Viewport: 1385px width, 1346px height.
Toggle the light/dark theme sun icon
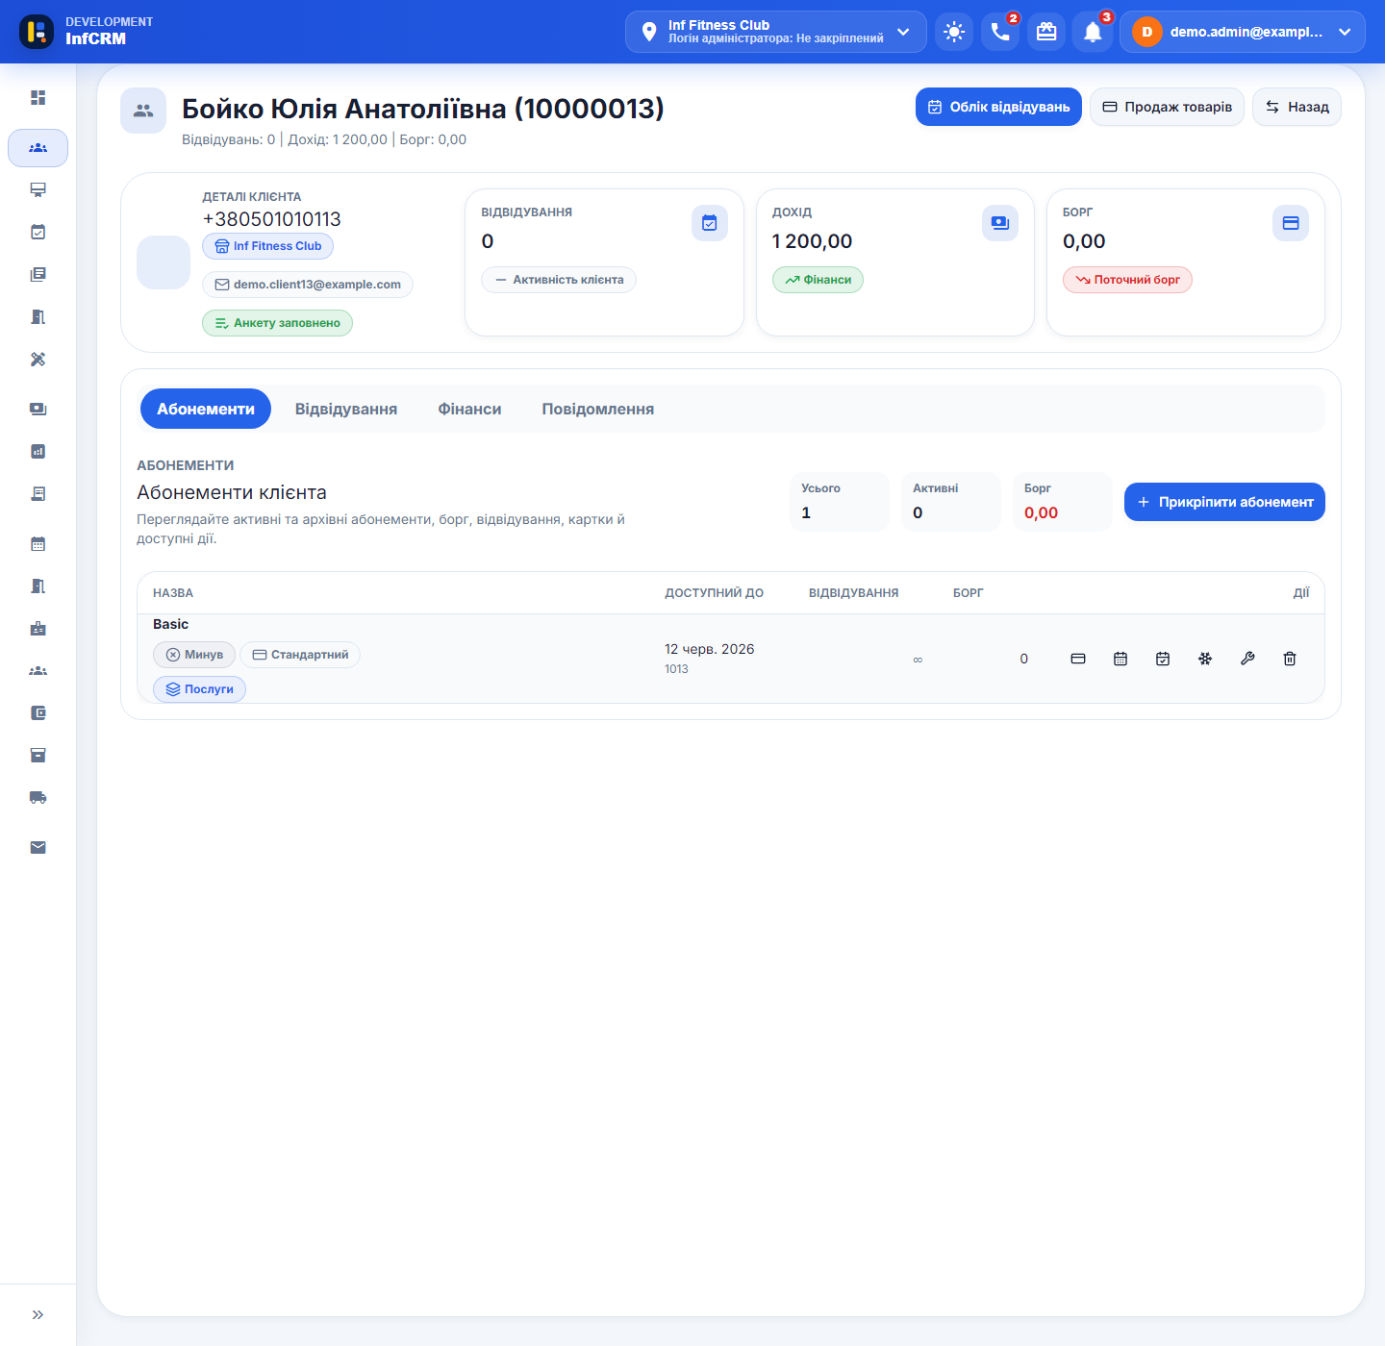954,32
